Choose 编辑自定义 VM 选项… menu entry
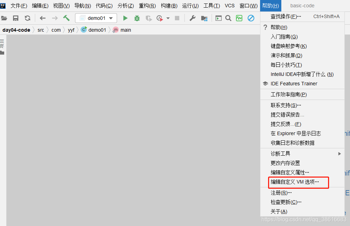The height and width of the screenshot is (226, 350). point(302,182)
